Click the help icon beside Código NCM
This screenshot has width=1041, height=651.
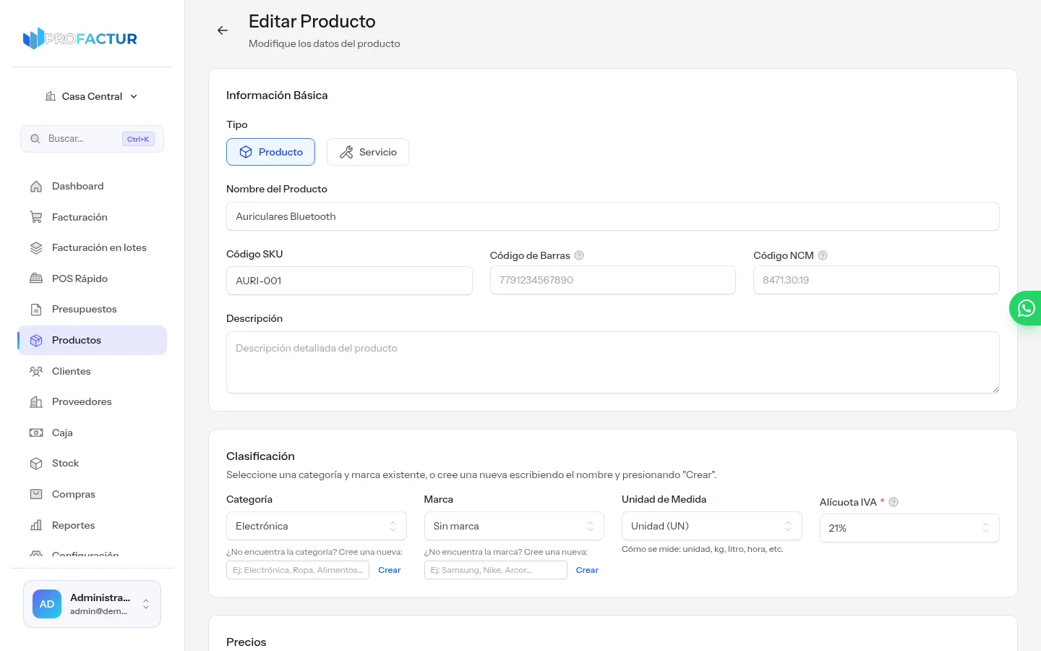(823, 255)
